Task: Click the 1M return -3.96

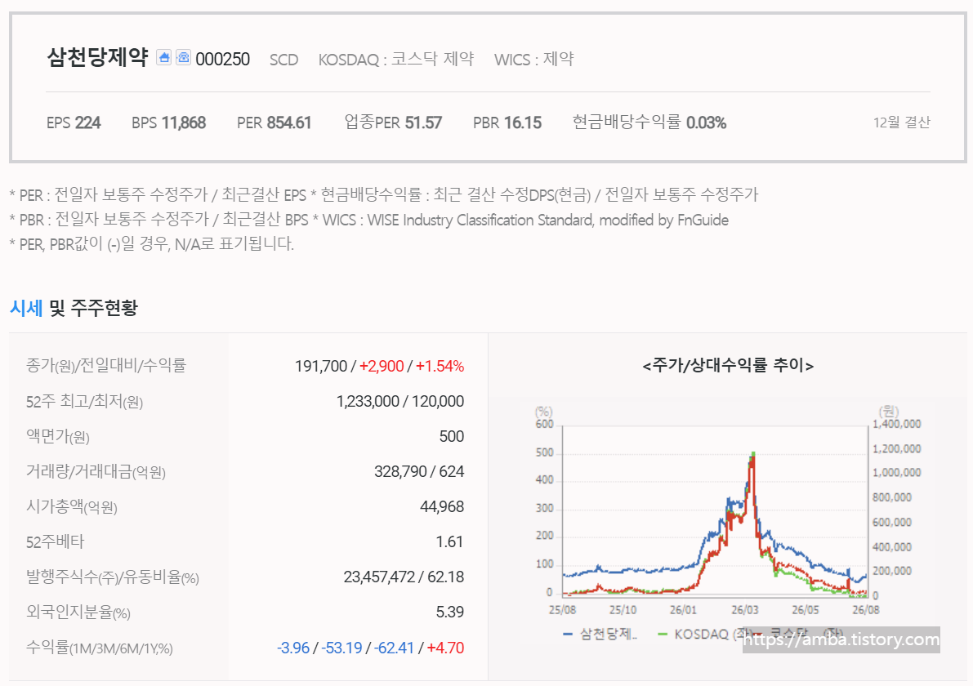Action: coord(293,648)
